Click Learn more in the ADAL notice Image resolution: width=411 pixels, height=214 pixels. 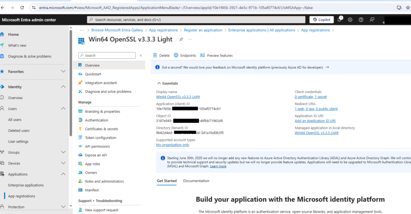point(218,166)
